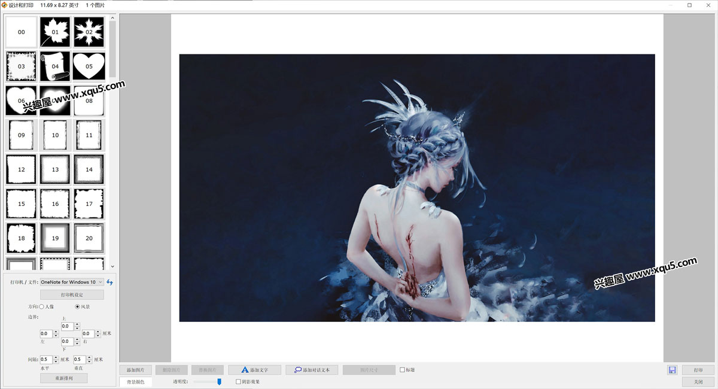Click the Close (关闭) button
This screenshot has width=718, height=389.
[698, 381]
